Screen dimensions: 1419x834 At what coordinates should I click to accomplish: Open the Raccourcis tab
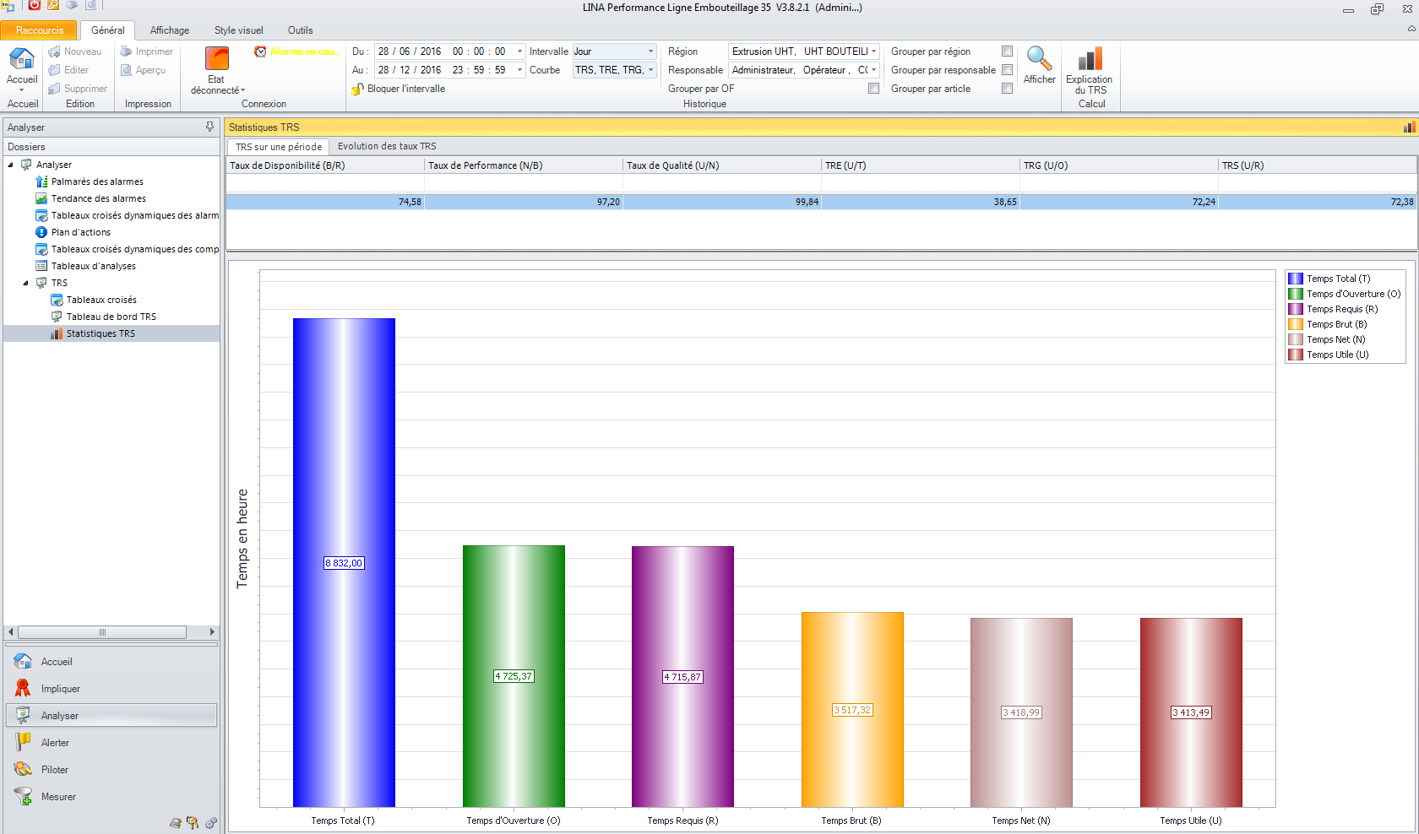point(39,30)
